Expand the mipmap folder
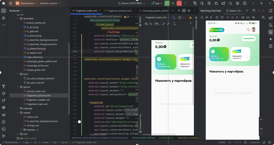This screenshot has height=145, width=274. click(x=18, y=108)
